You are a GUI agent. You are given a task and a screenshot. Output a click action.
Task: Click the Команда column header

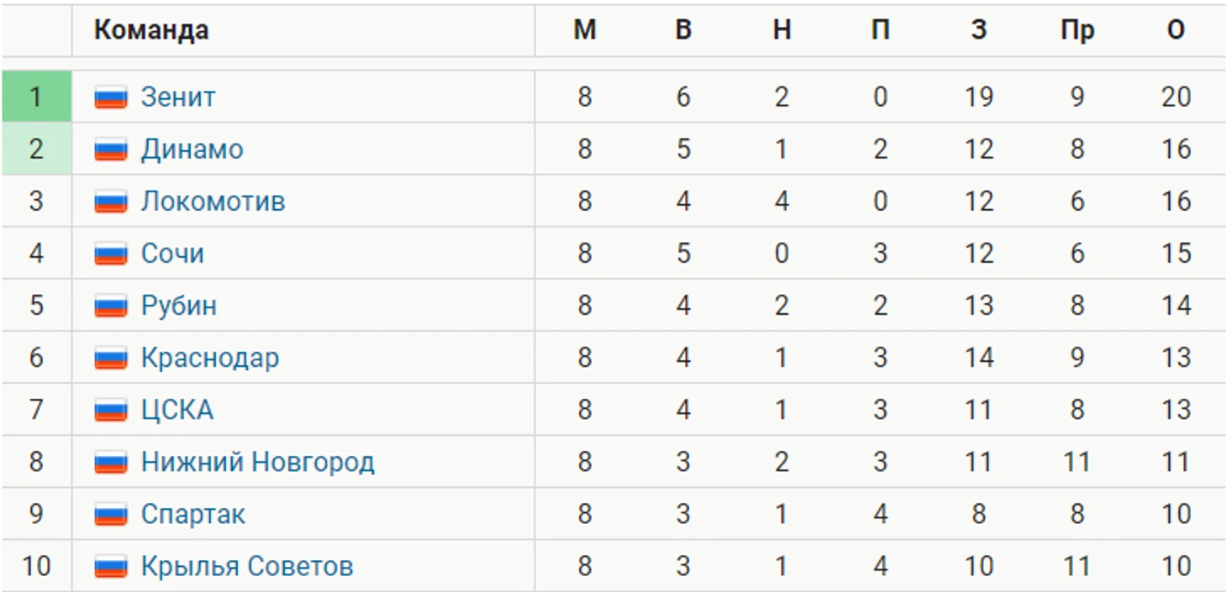coord(151,30)
